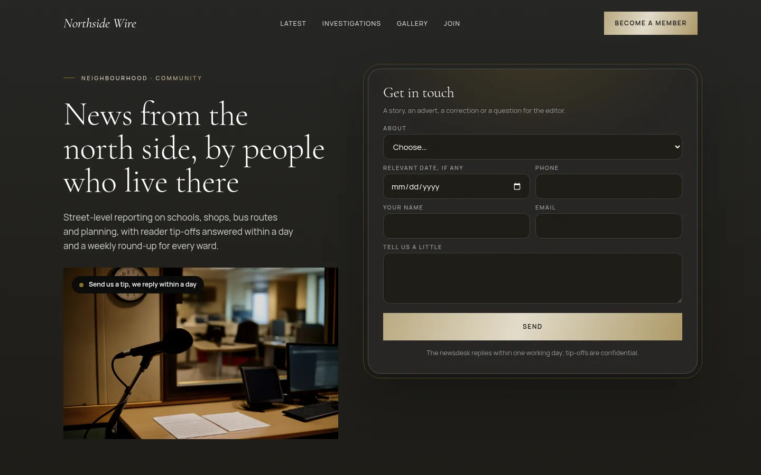Select the Join nav item
761x475 pixels.
click(x=452, y=24)
